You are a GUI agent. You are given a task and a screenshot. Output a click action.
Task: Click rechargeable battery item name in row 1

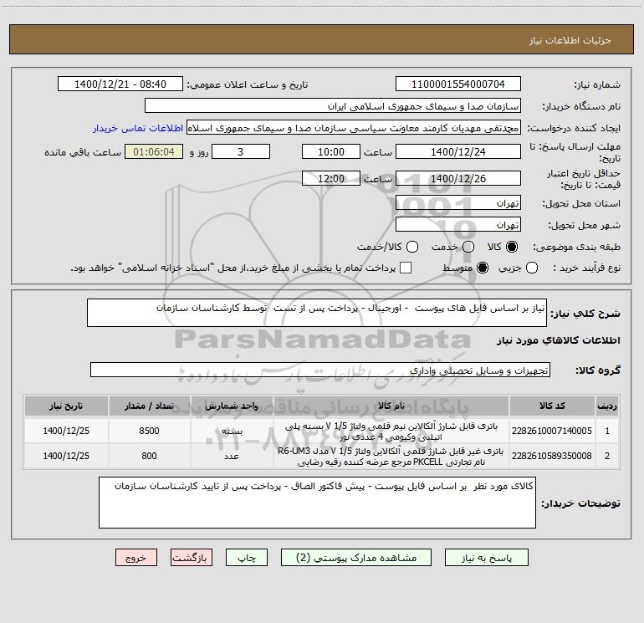click(391, 432)
